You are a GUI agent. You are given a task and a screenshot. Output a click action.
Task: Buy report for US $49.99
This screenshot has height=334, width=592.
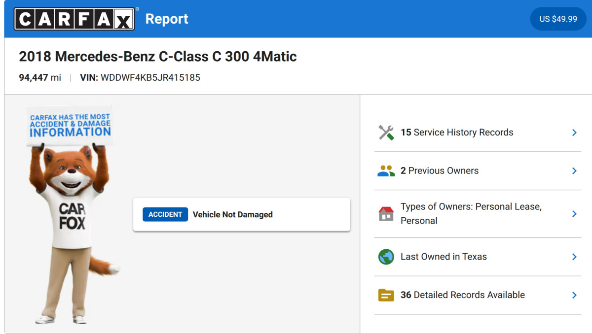coord(558,19)
